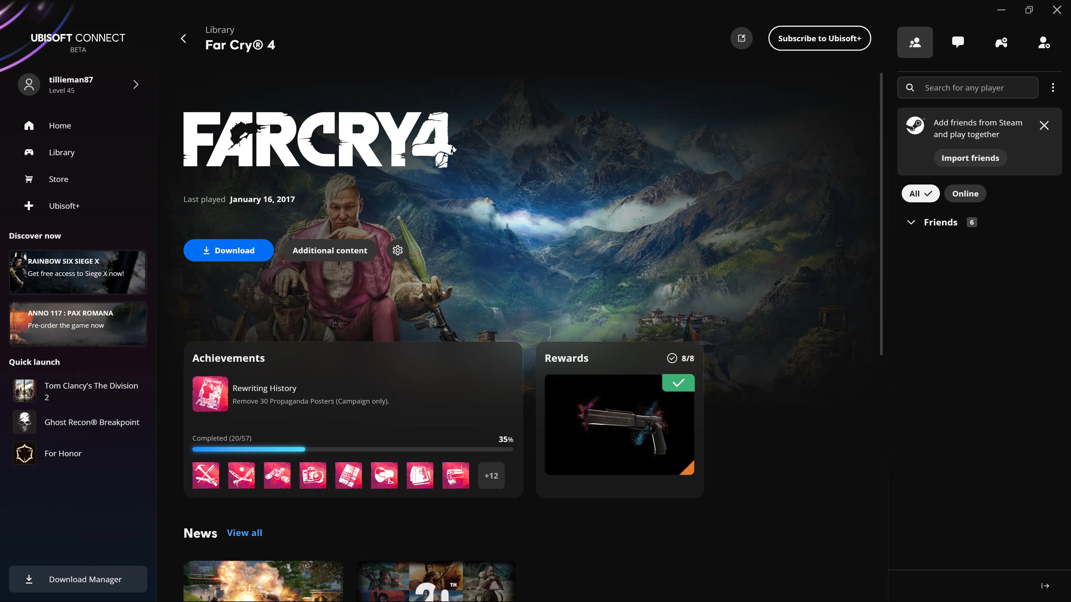The height and width of the screenshot is (602, 1071).
Task: Click the Download button
Action: point(228,250)
